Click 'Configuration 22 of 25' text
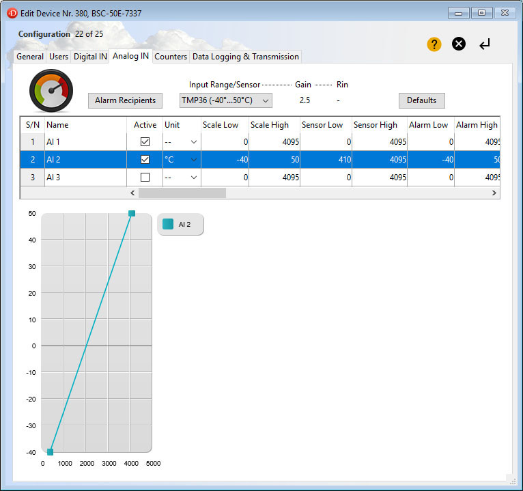This screenshot has width=523, height=491. click(61, 34)
